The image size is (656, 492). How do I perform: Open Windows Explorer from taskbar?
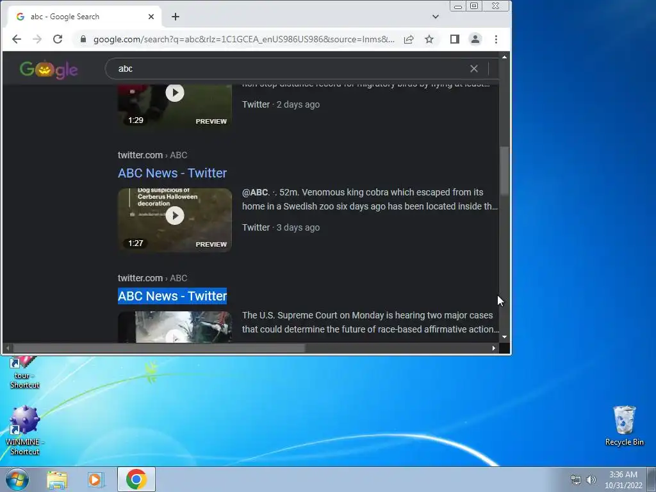tap(57, 479)
